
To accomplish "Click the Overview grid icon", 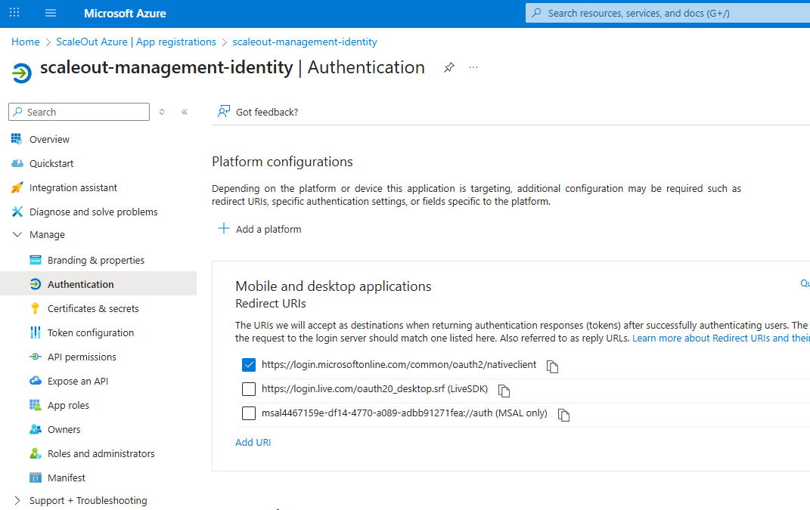I will coord(17,139).
